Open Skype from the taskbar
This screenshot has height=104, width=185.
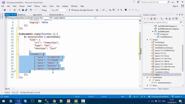click(x=25, y=101)
